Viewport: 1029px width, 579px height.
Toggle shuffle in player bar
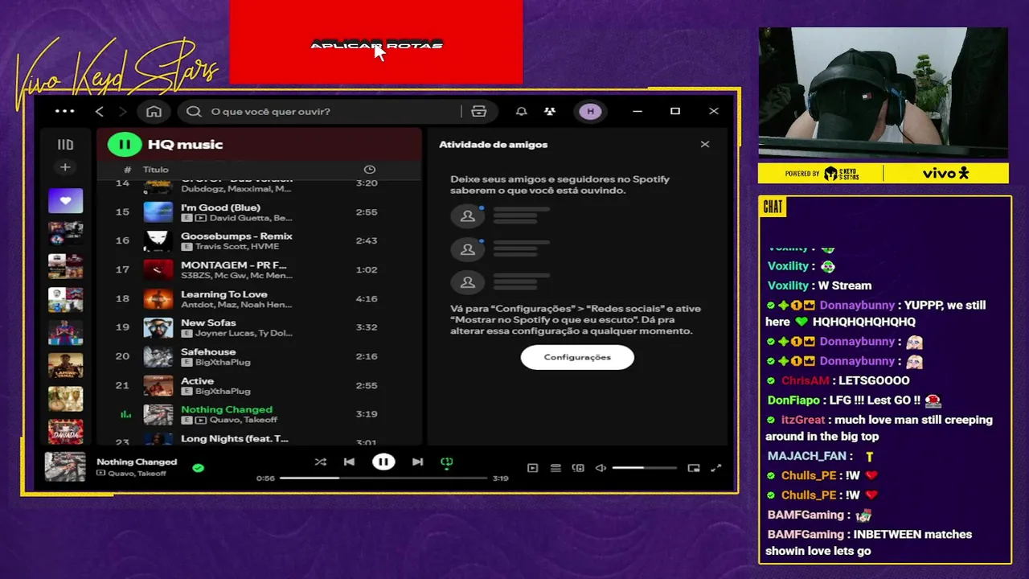[320, 462]
